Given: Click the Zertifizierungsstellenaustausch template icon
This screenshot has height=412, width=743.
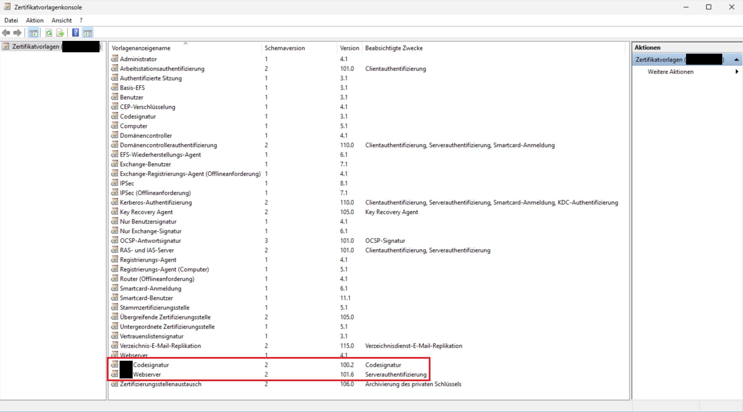Looking at the screenshot, I should point(115,384).
